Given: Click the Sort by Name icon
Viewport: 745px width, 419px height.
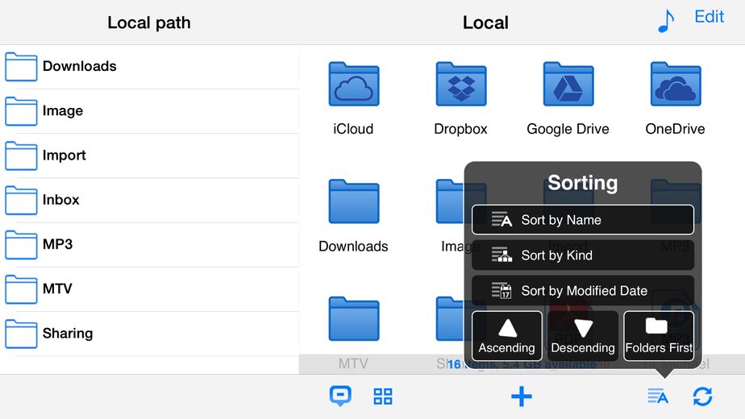Looking at the screenshot, I should (502, 219).
